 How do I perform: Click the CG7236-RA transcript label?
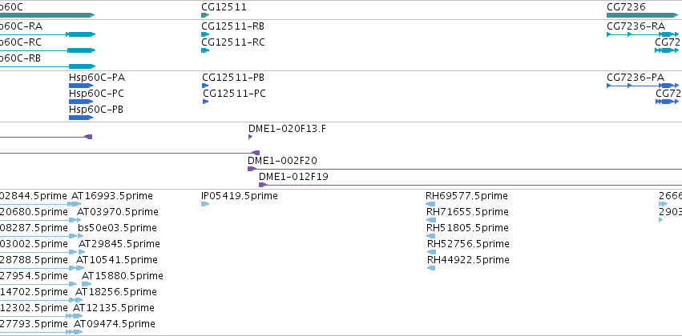click(x=636, y=26)
